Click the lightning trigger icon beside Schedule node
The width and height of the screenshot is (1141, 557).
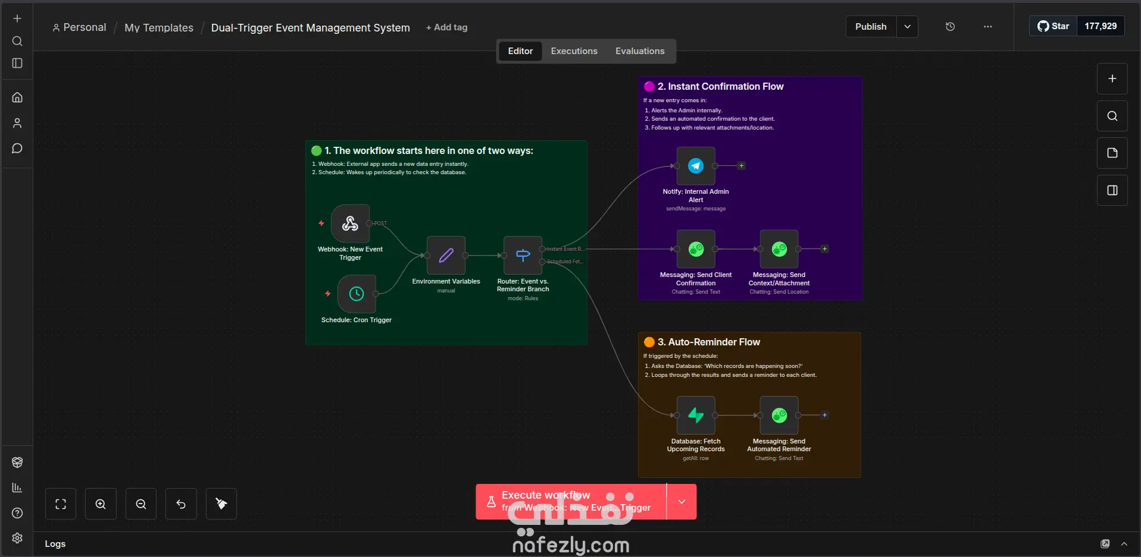click(327, 294)
